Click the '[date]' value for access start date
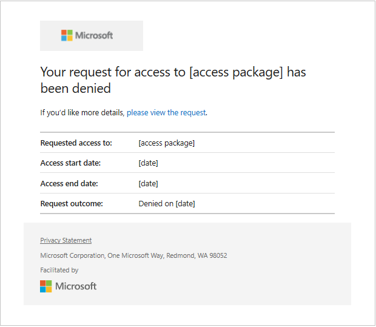Screen dimensions: 376x327 [x=148, y=163]
